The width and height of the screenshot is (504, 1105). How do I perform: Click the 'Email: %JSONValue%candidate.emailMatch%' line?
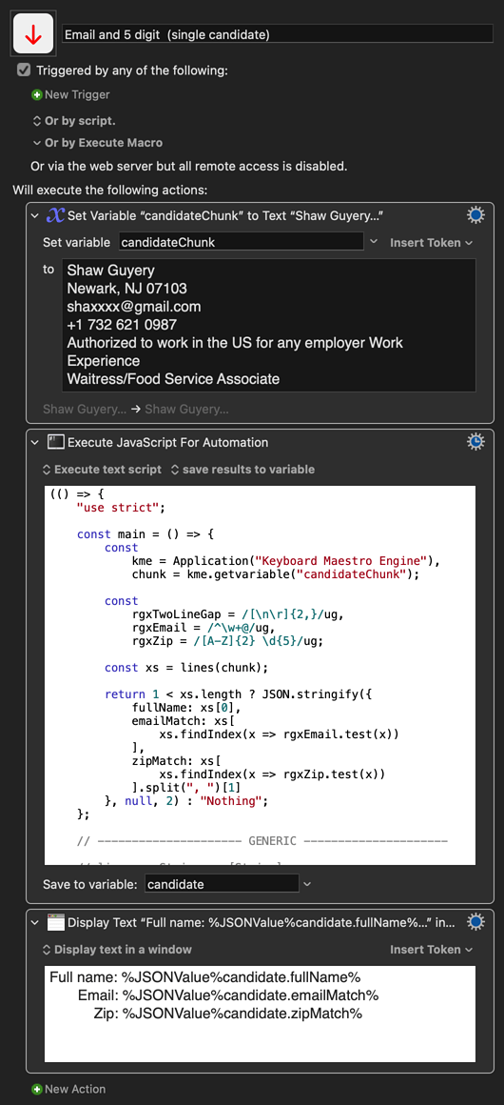click(x=229, y=995)
